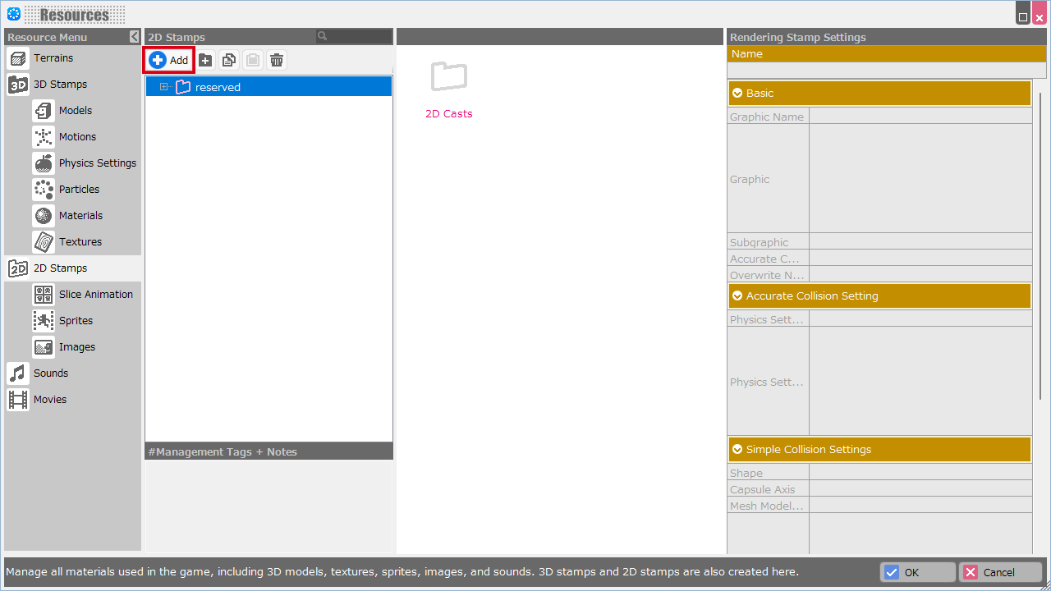The height and width of the screenshot is (591, 1051).
Task: Go to the Movies resource category
Action: point(49,400)
